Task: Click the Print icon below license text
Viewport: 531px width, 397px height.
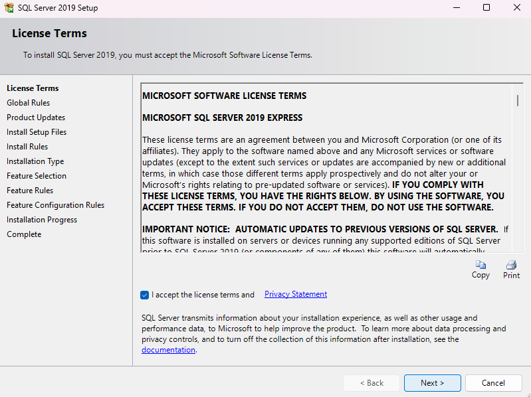Action: (x=511, y=265)
